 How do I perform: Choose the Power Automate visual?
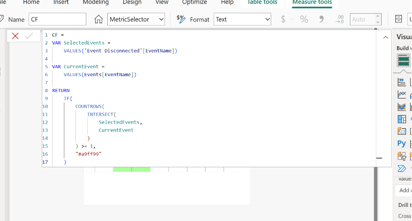tap(401, 169)
